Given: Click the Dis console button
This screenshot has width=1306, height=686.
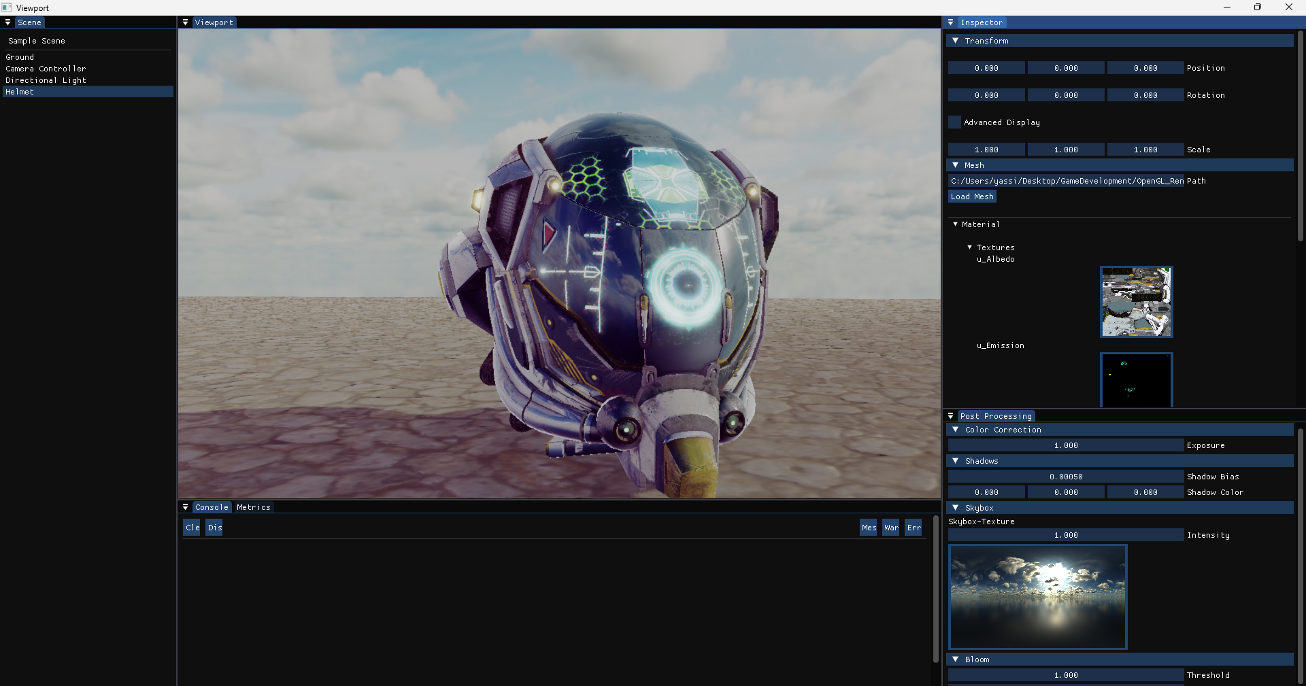Looking at the screenshot, I should tap(214, 528).
